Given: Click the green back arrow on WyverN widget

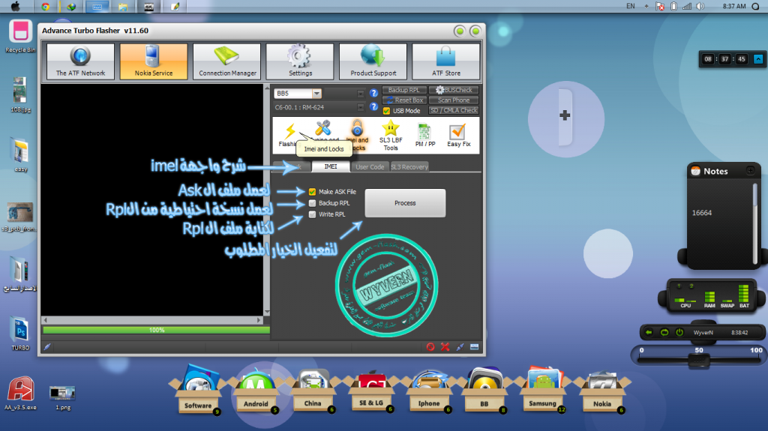Looking at the screenshot, I should click(x=649, y=332).
